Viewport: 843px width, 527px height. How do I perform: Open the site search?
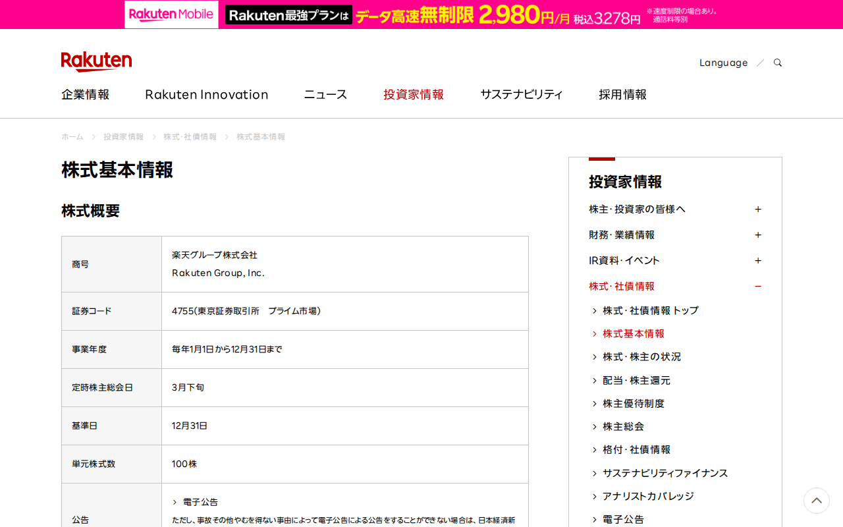777,62
